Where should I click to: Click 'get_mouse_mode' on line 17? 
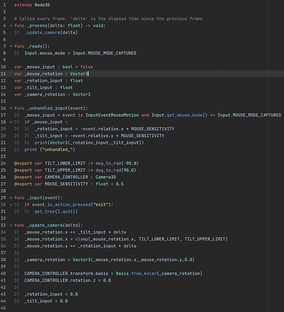(185, 115)
